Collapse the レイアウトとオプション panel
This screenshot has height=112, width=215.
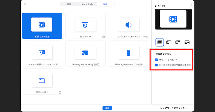tap(174, 108)
